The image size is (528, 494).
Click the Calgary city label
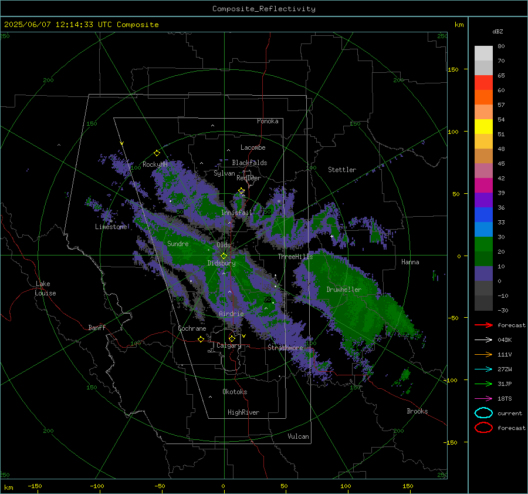[x=229, y=345]
